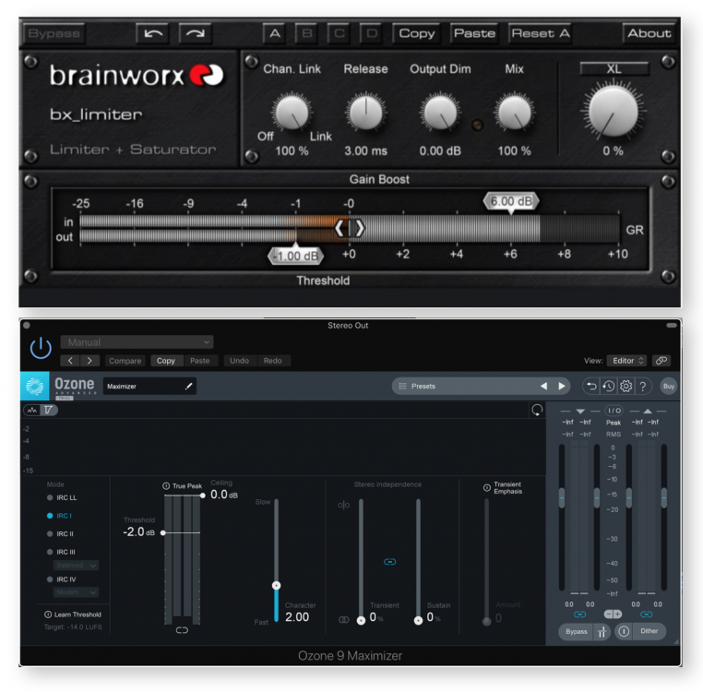The height and width of the screenshot is (692, 703).
Task: Enable True Peak limiting
Action: click(166, 485)
